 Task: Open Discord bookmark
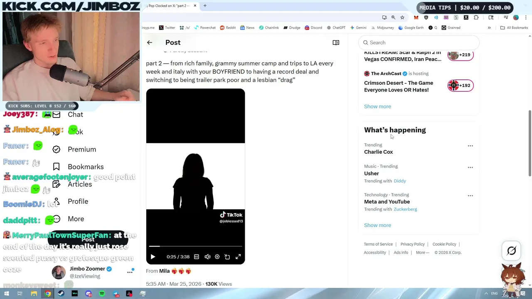[x=313, y=28]
